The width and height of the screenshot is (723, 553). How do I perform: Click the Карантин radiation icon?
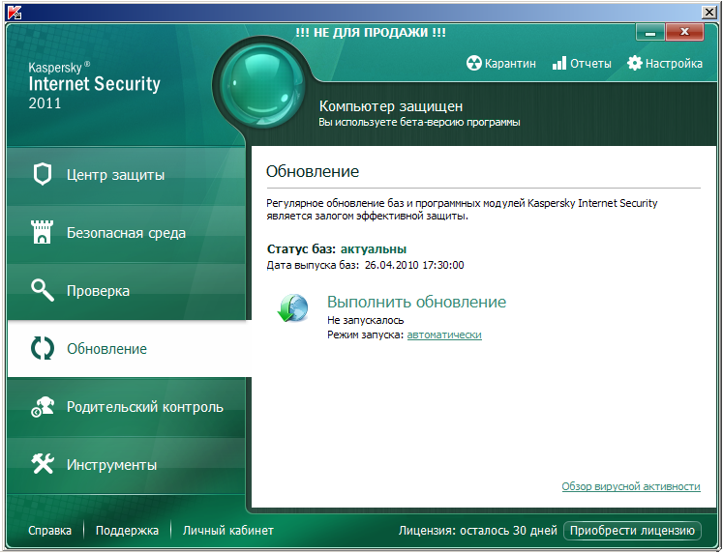click(x=473, y=63)
